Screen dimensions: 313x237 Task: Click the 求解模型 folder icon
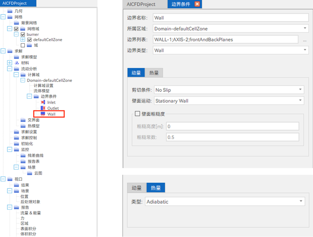(17, 57)
